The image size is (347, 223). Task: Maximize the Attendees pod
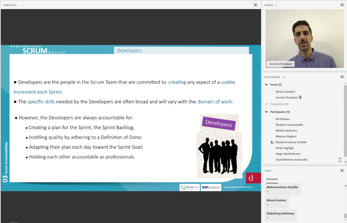coord(342,77)
